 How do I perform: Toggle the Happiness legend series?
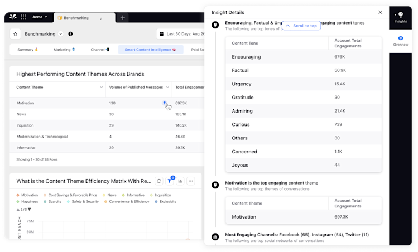pos(27,202)
